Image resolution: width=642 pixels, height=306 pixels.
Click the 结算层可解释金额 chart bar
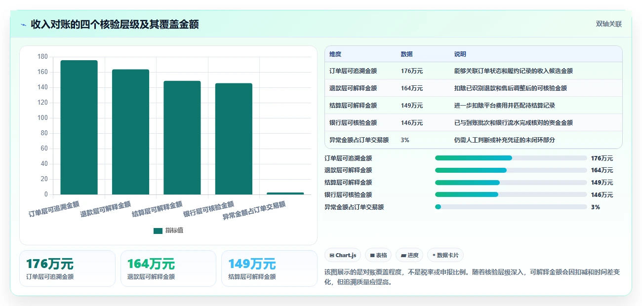click(182, 138)
